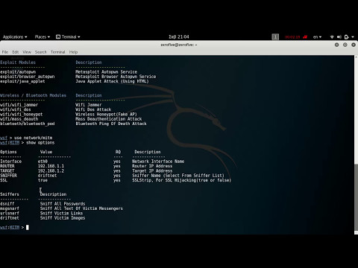Image resolution: width=358 pixels, height=268 pixels.
Task: Click driftnet in the Sniffers list
Action: [10, 218]
